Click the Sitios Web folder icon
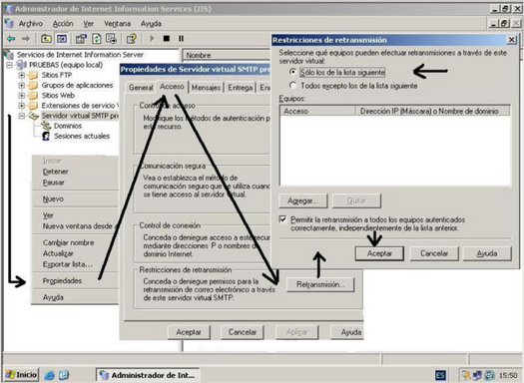 click(x=33, y=96)
